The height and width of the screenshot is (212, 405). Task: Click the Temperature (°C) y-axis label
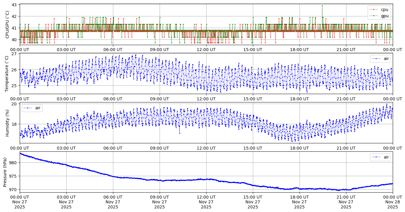[x=7, y=73]
